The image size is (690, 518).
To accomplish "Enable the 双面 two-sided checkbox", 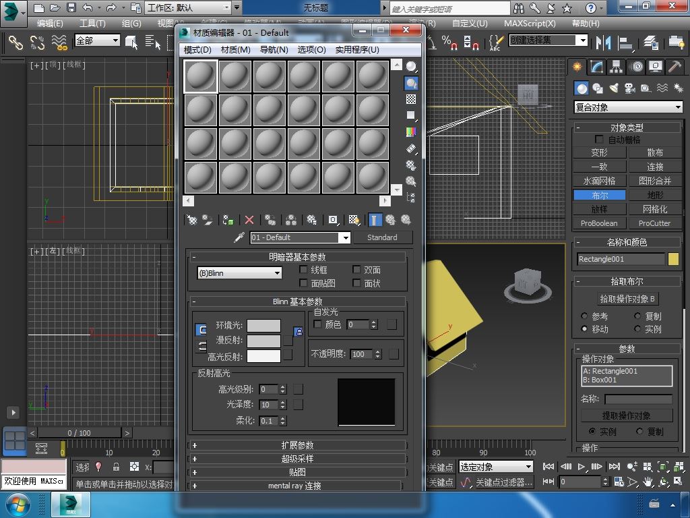I will coord(356,269).
